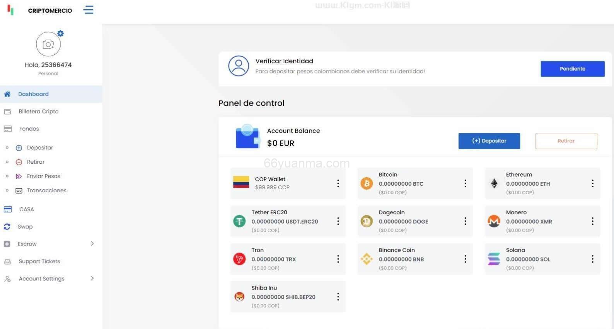Go to Swap in sidebar
Screen dimensions: 614x329
25,227
